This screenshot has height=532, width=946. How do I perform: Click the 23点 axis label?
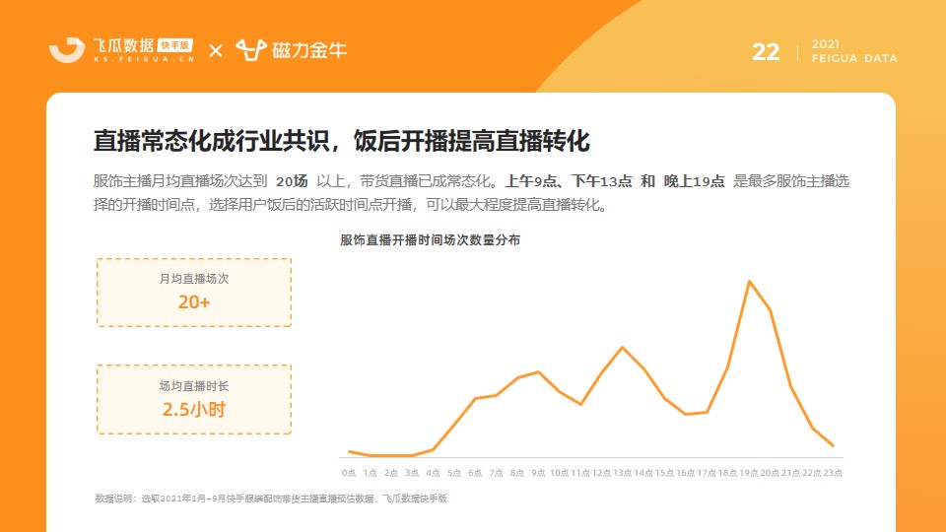[834, 473]
